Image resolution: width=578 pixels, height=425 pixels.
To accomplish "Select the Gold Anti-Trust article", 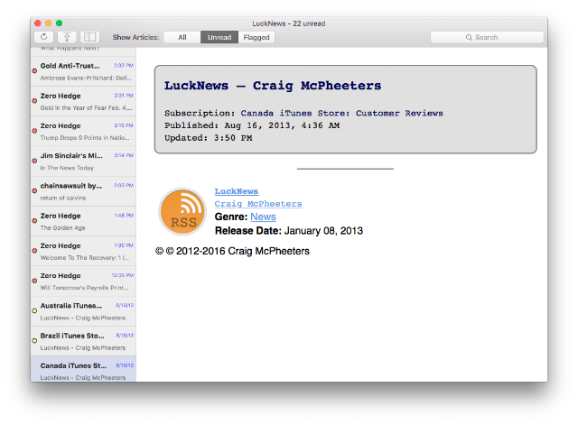I will tap(83, 71).
